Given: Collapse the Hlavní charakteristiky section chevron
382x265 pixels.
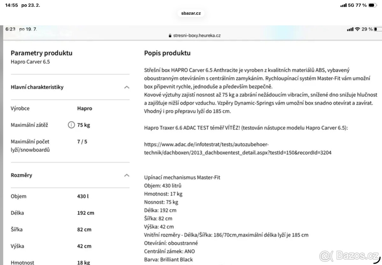Looking at the screenshot, I should pos(127,87).
